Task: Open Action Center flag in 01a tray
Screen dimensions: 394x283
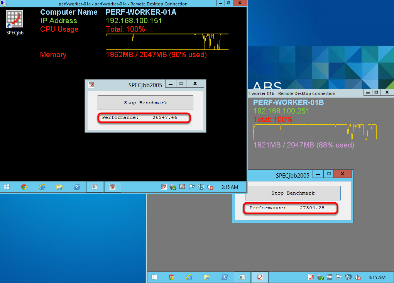Action: [191, 187]
